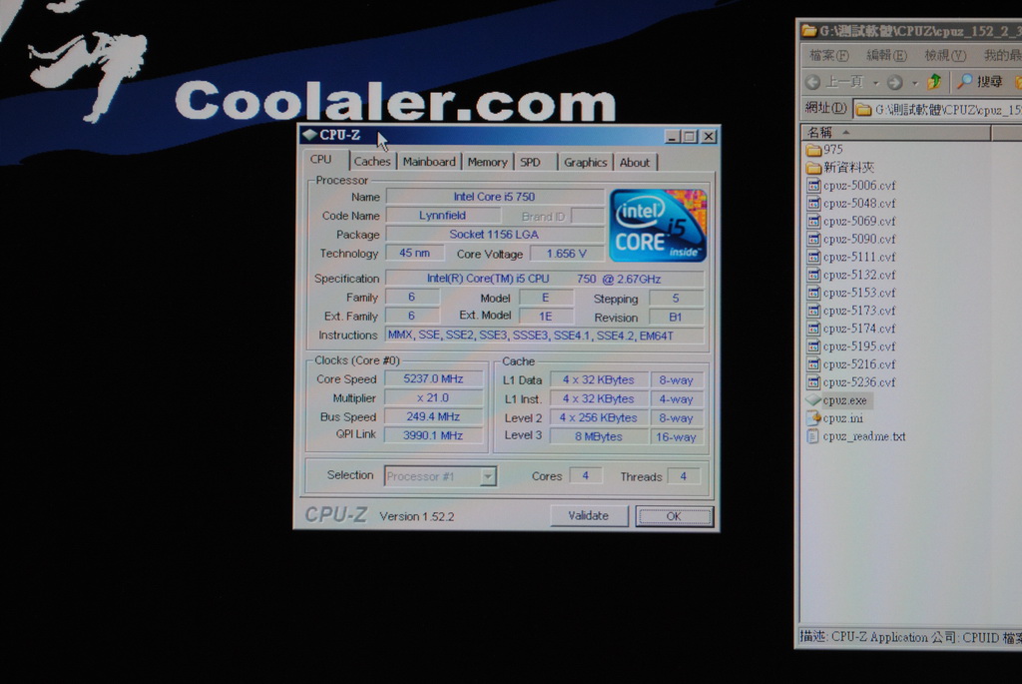Select cpuz-5069.cvf file icon
Screen dimensions: 1022x684
coord(813,221)
